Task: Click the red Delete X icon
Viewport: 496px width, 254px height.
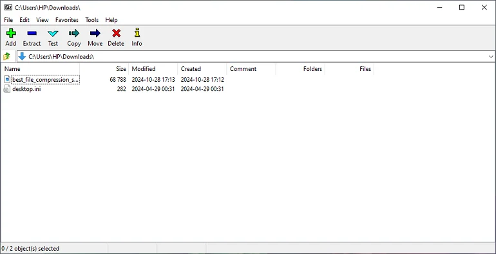Action: coord(116,34)
